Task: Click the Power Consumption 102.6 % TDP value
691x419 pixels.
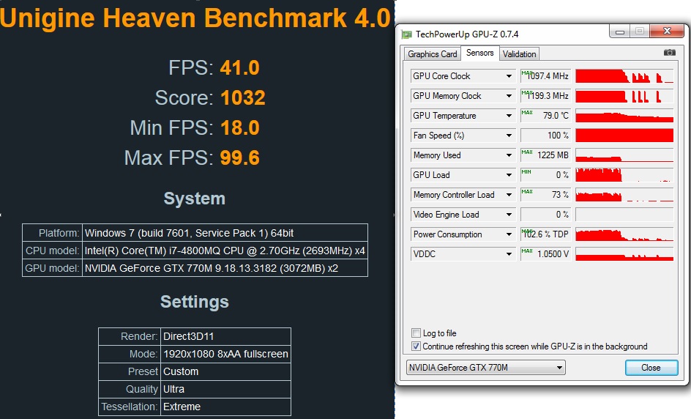Action: coord(545,234)
